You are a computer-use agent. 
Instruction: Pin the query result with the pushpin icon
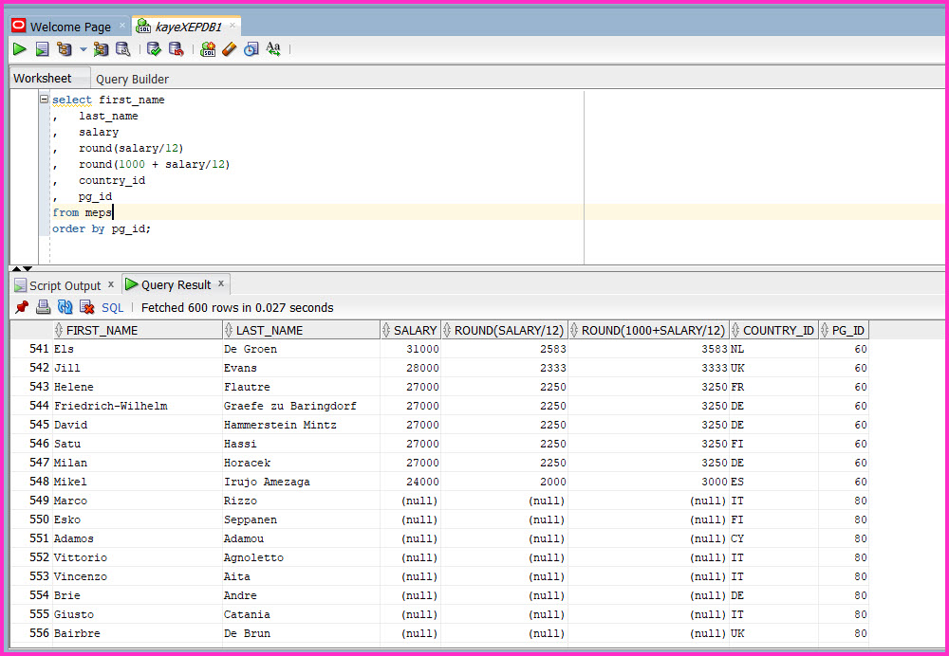[x=22, y=308]
